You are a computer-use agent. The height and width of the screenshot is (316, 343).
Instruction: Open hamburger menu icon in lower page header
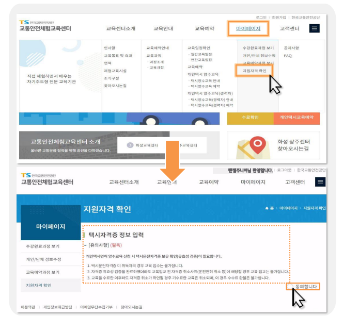(320, 182)
